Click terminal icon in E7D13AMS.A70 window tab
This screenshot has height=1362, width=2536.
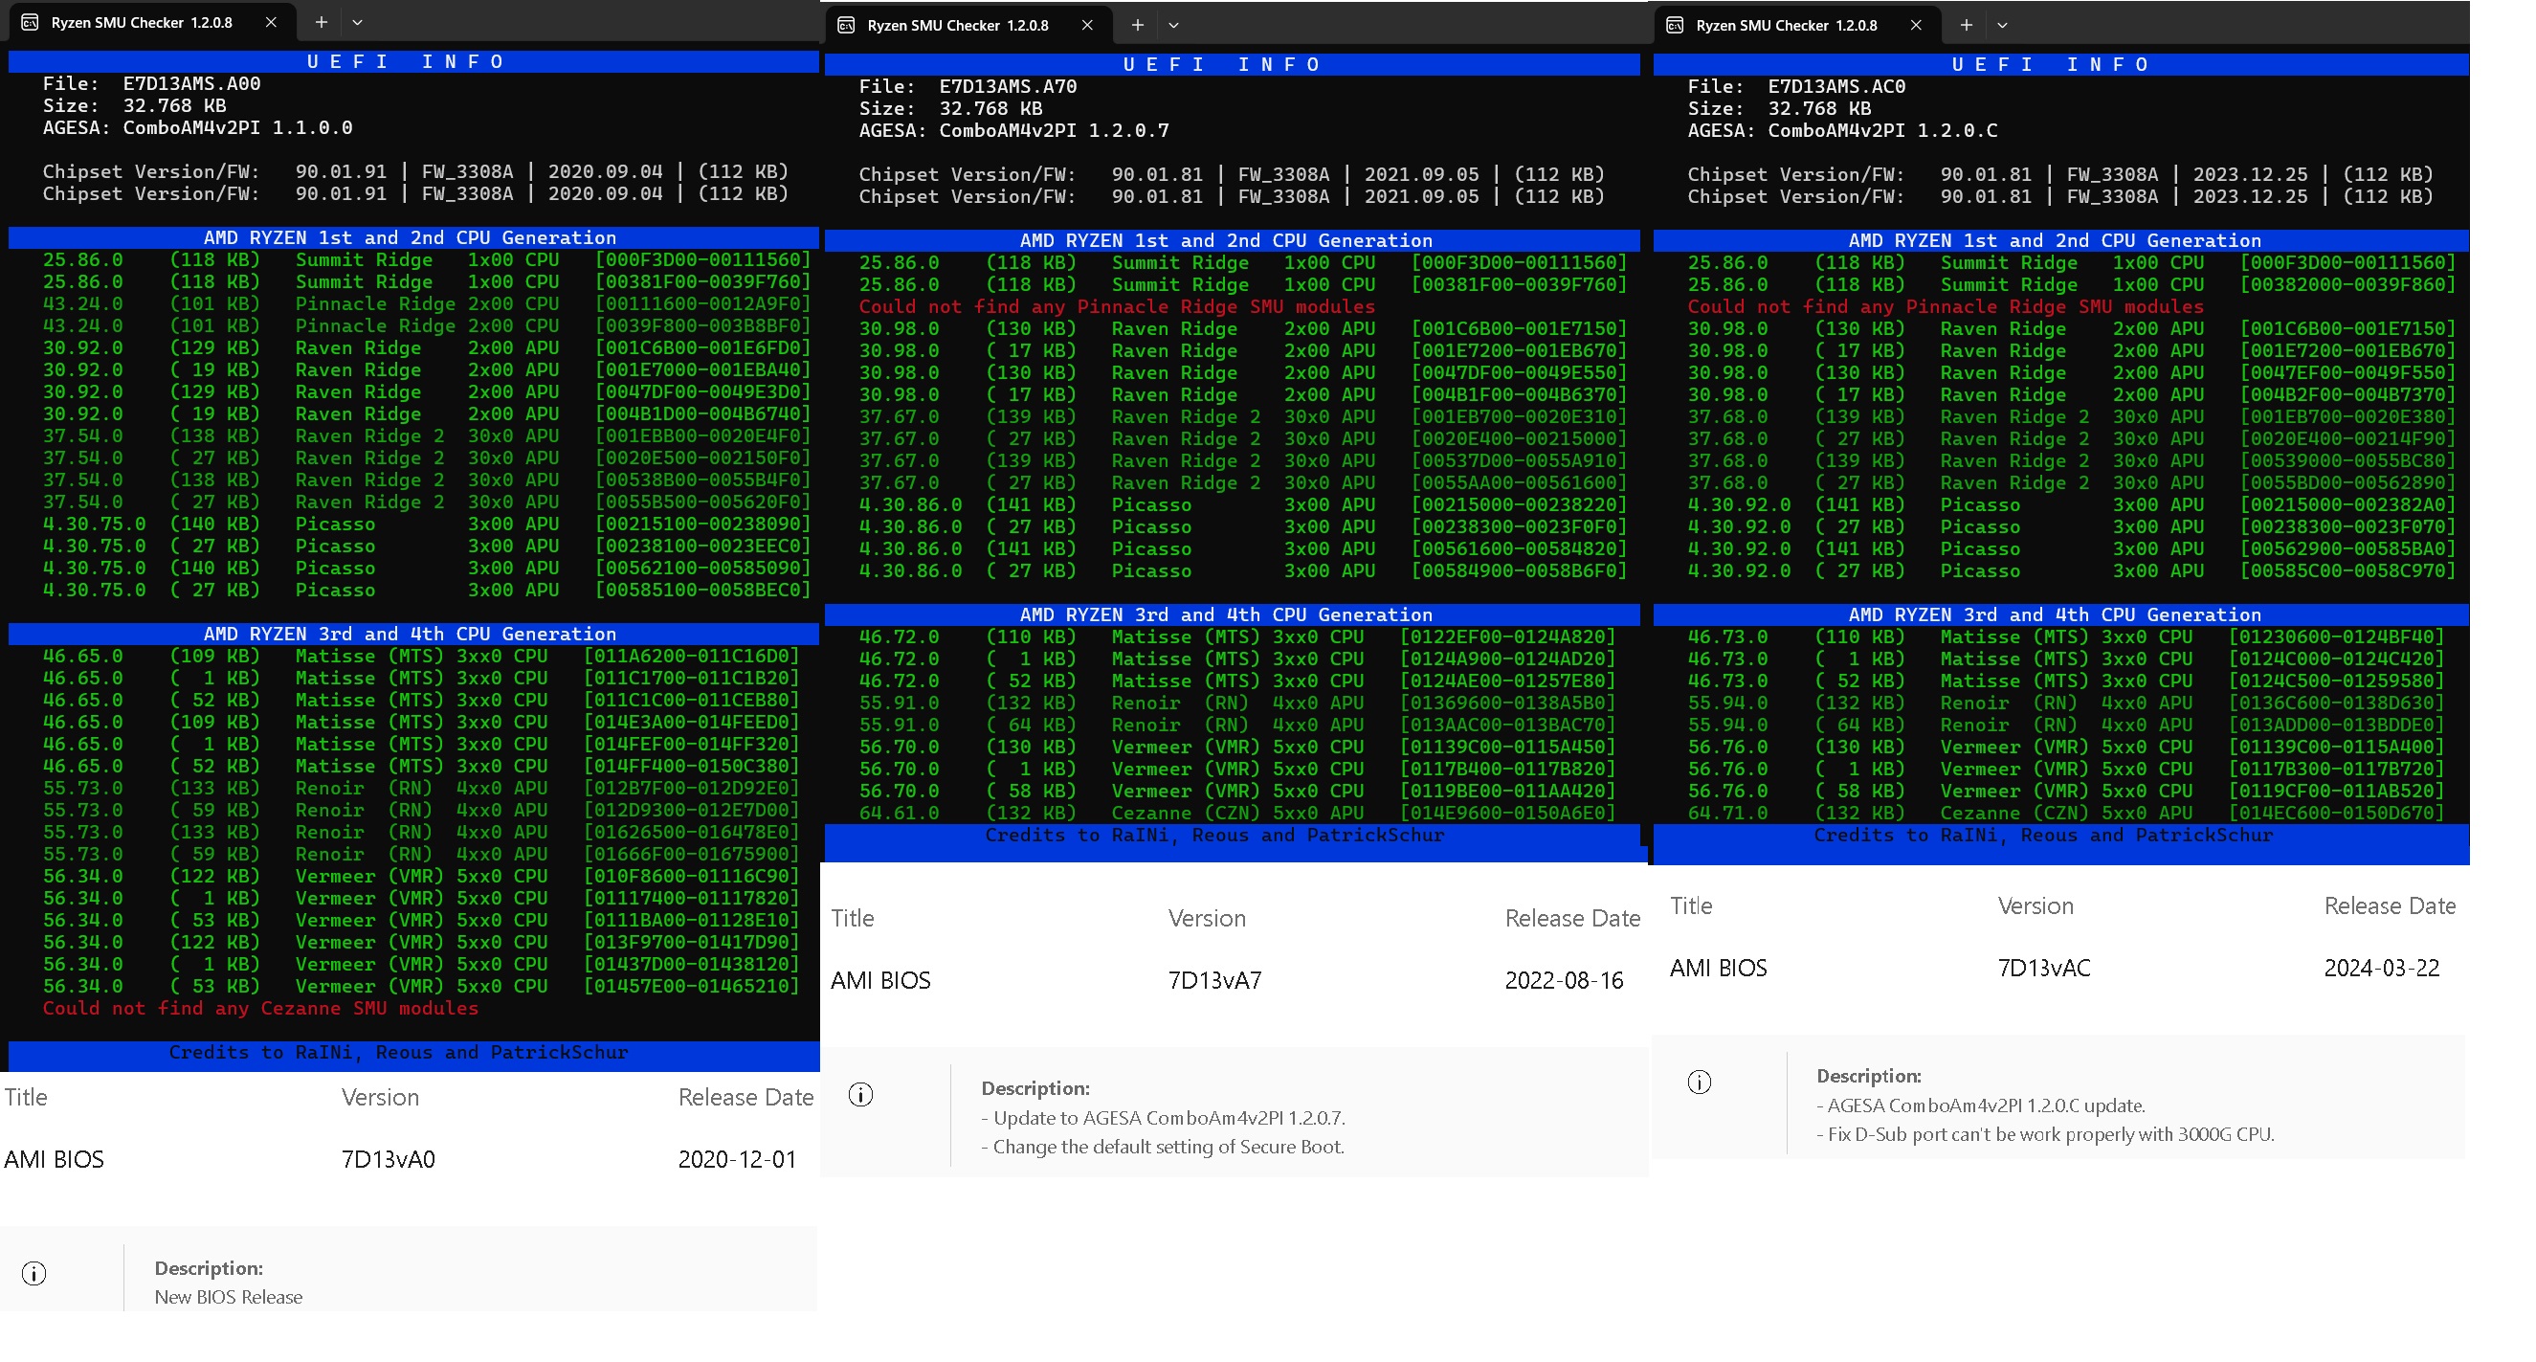(846, 25)
